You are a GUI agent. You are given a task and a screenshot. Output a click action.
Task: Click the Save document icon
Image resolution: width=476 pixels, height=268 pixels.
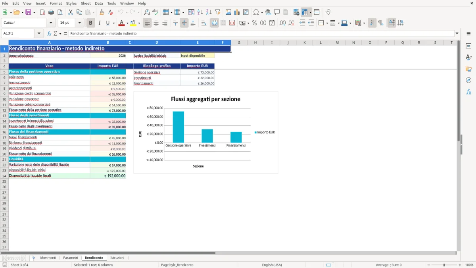pyautogui.click(x=28, y=12)
